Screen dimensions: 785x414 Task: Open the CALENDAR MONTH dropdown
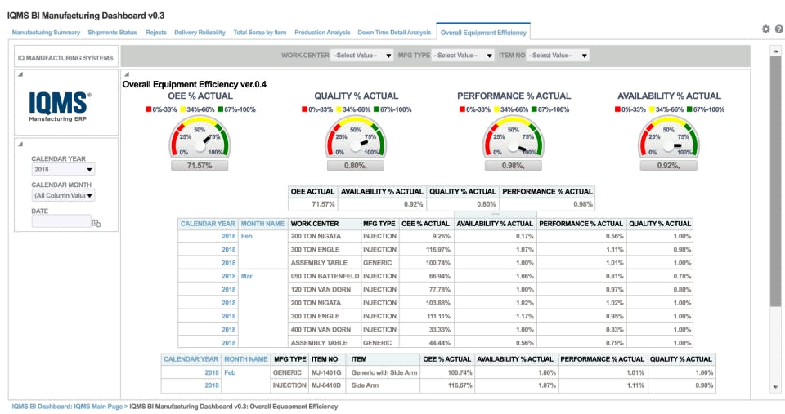[63, 195]
